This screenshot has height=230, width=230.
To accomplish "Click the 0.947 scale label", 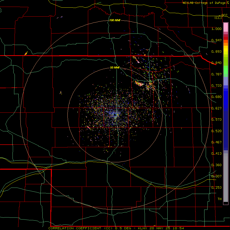I will [216, 40].
